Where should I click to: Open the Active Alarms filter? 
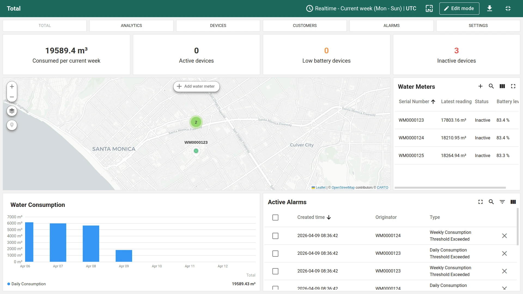tap(502, 202)
